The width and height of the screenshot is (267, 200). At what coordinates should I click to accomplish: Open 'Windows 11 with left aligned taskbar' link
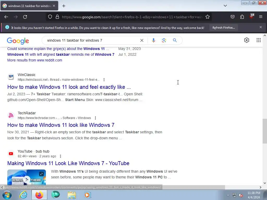click(x=61, y=55)
